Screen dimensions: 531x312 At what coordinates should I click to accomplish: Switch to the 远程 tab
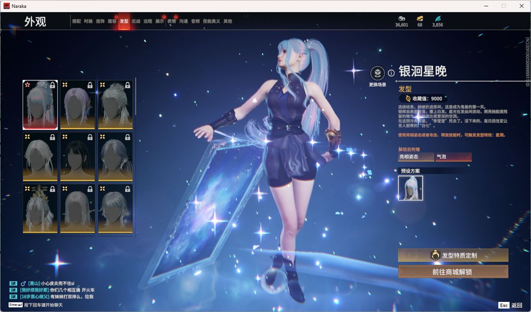click(x=148, y=21)
